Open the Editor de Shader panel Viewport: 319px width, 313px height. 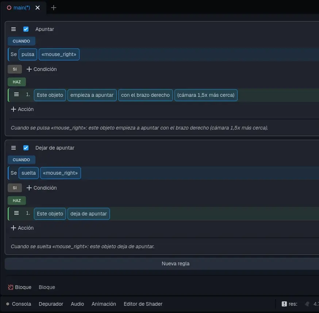click(x=143, y=304)
